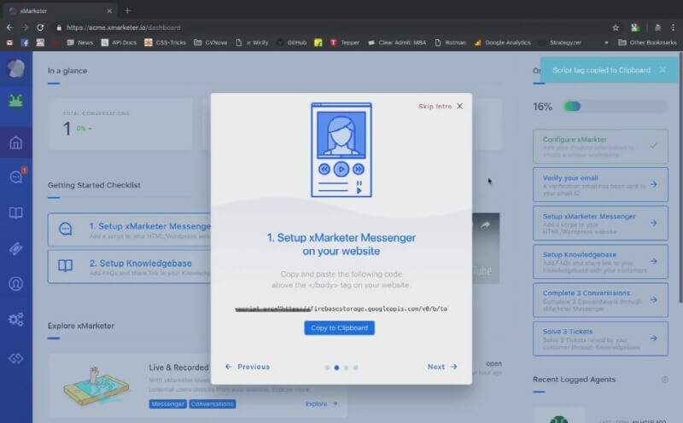This screenshot has width=683, height=423.
Task: Click the browser forward button
Action: [25, 27]
